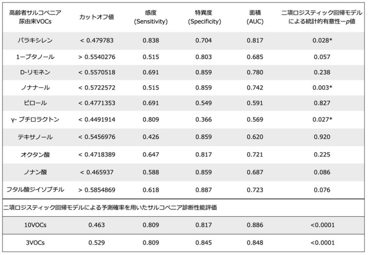
Task: Click the 10VOCs model row label
Action: (35, 225)
